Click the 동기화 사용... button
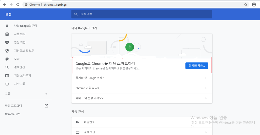 tap(197, 65)
